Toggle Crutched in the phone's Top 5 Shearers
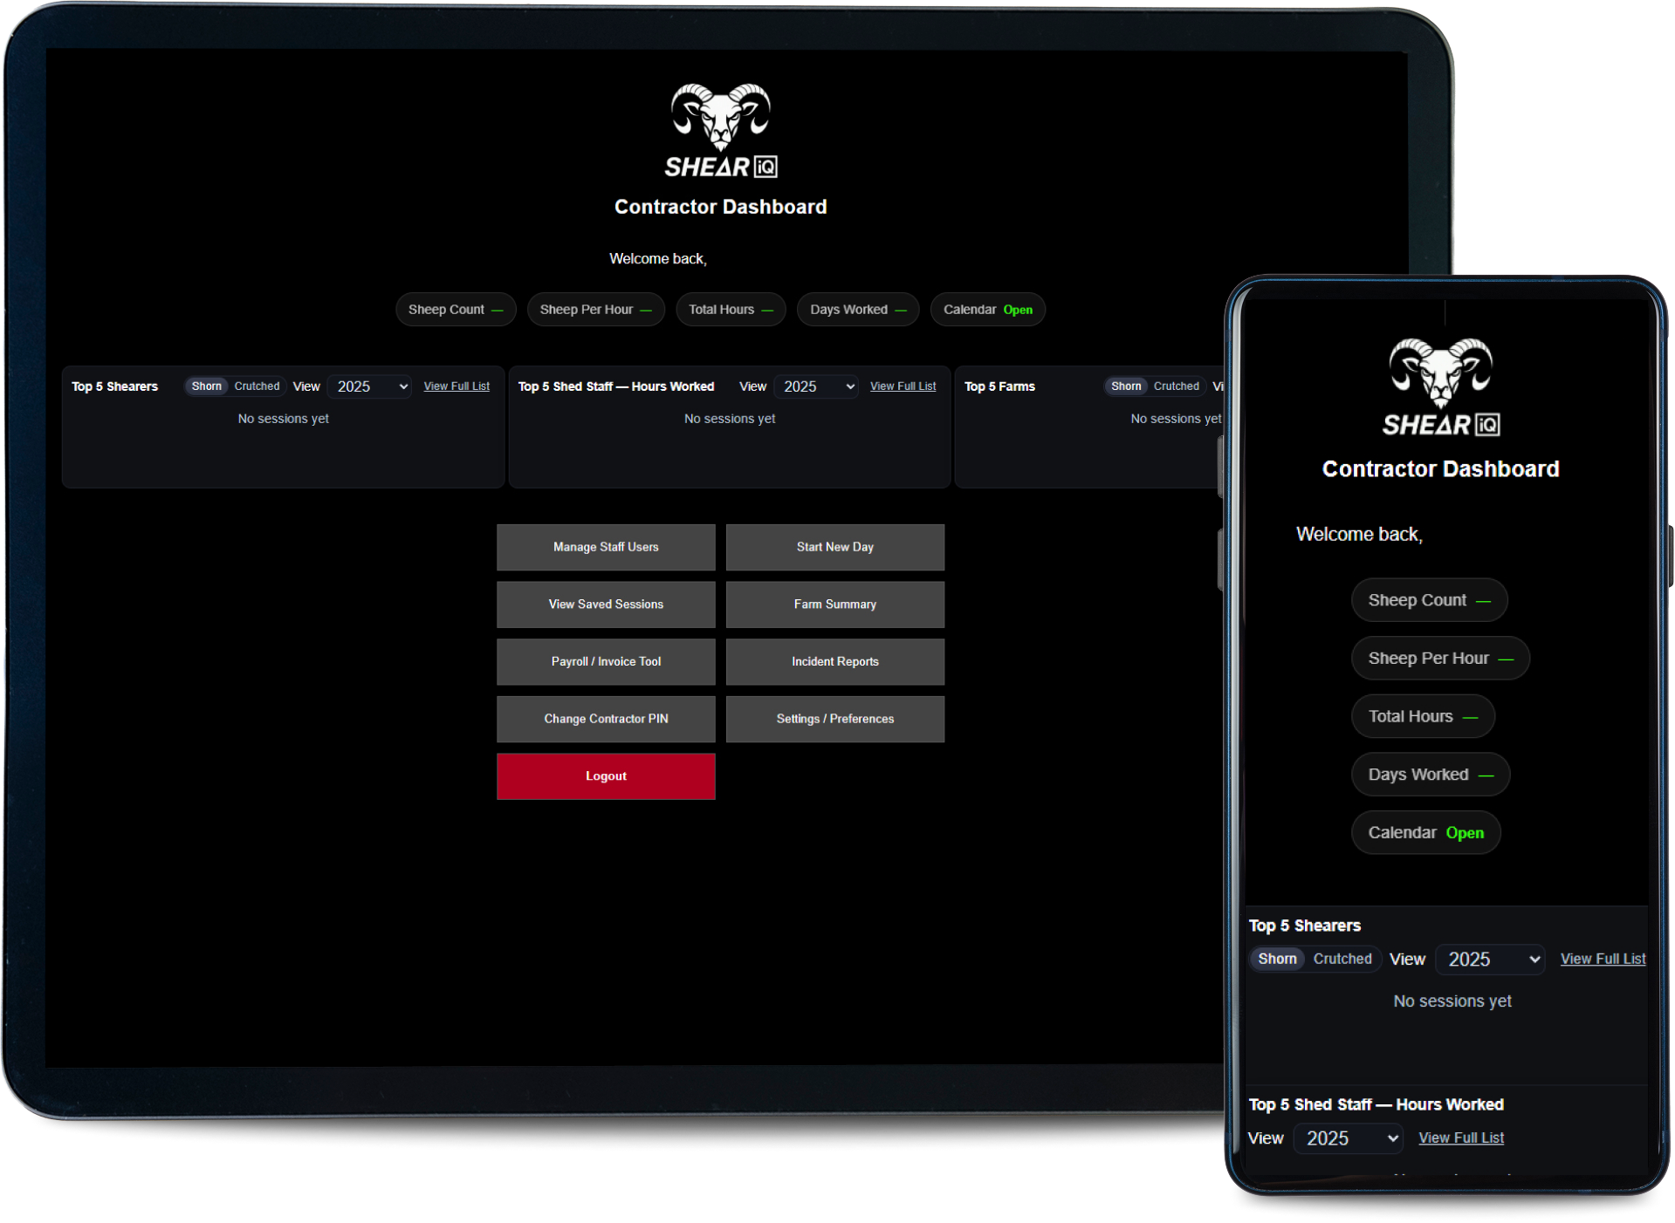Screen dimensions: 1675x1223 point(1342,959)
